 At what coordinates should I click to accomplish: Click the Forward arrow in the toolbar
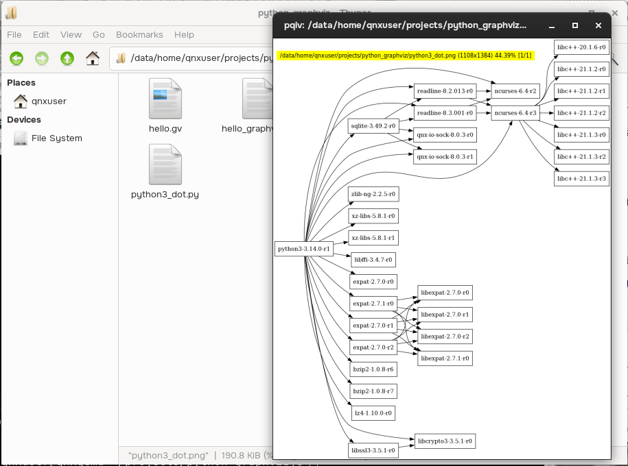click(x=42, y=59)
